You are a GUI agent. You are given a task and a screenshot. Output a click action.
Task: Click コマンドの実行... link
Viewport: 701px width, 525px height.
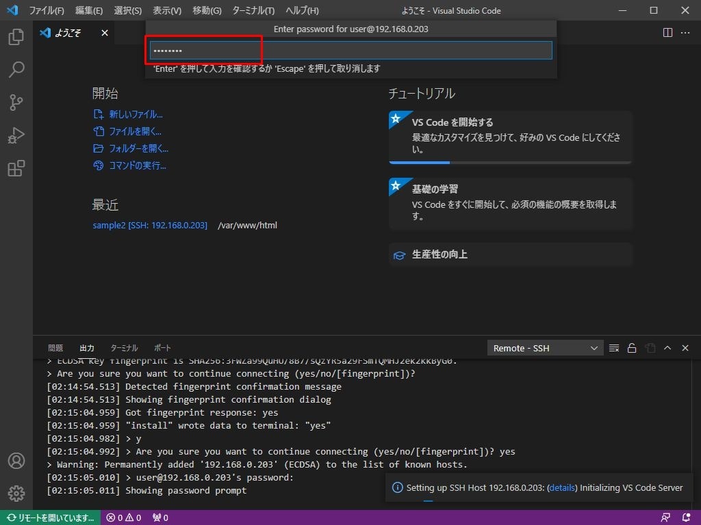tap(138, 165)
